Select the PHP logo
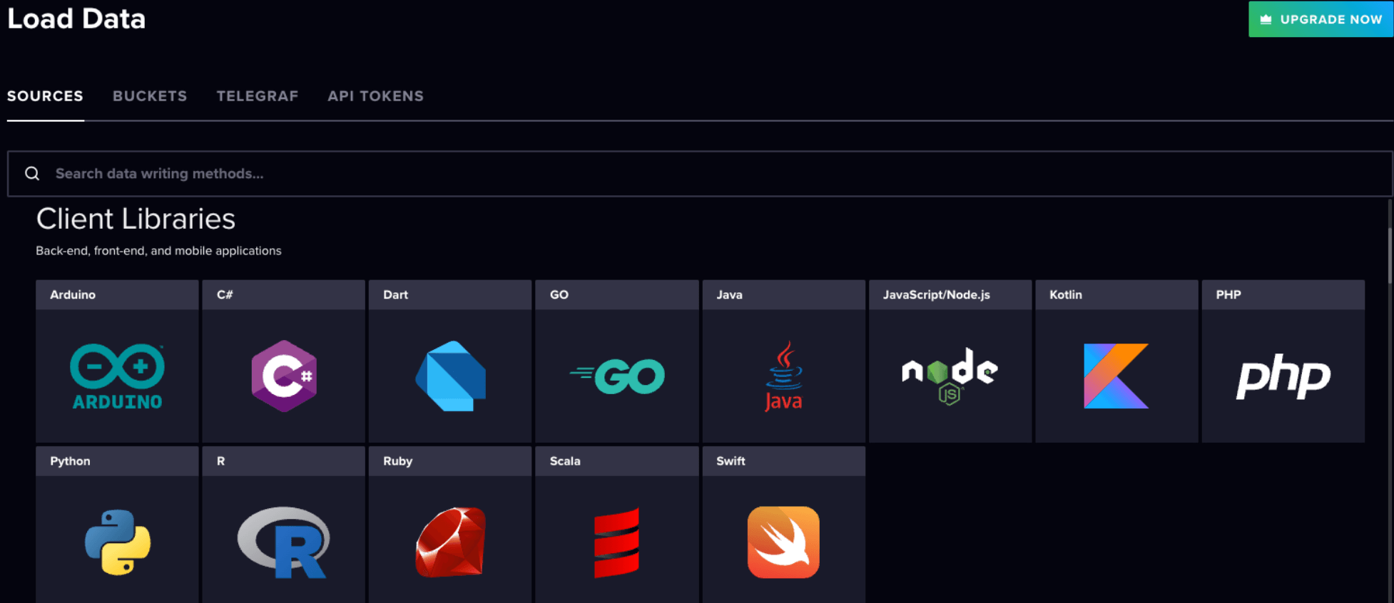Screen dimensions: 1394x603 click(x=1283, y=376)
